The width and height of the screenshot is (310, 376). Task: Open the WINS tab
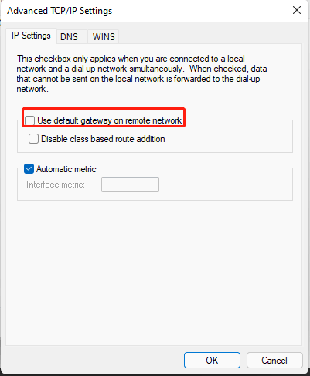coord(104,37)
